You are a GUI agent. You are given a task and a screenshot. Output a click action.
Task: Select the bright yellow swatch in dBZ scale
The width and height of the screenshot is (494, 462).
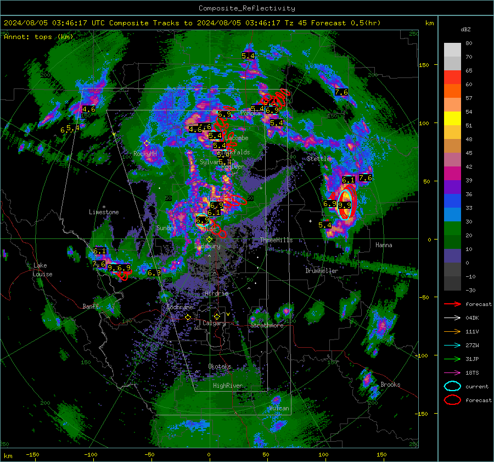[452, 118]
